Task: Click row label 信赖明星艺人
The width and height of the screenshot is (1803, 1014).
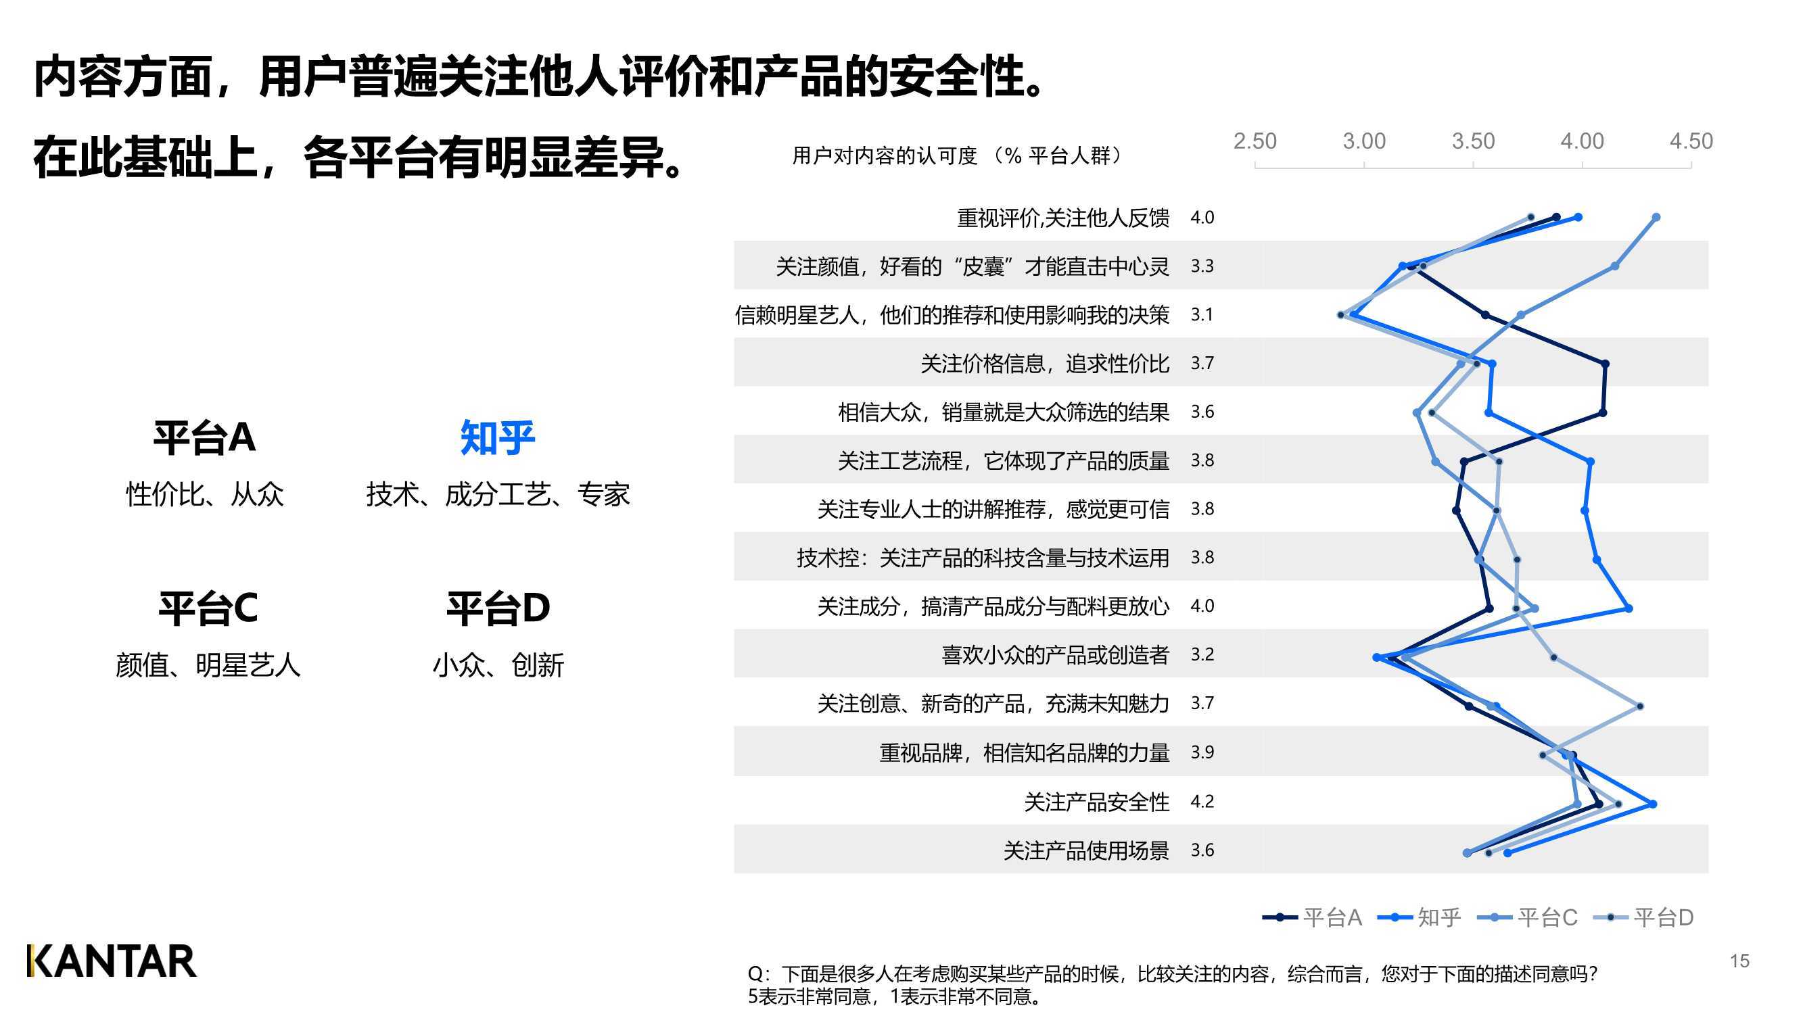Action: pos(952,315)
